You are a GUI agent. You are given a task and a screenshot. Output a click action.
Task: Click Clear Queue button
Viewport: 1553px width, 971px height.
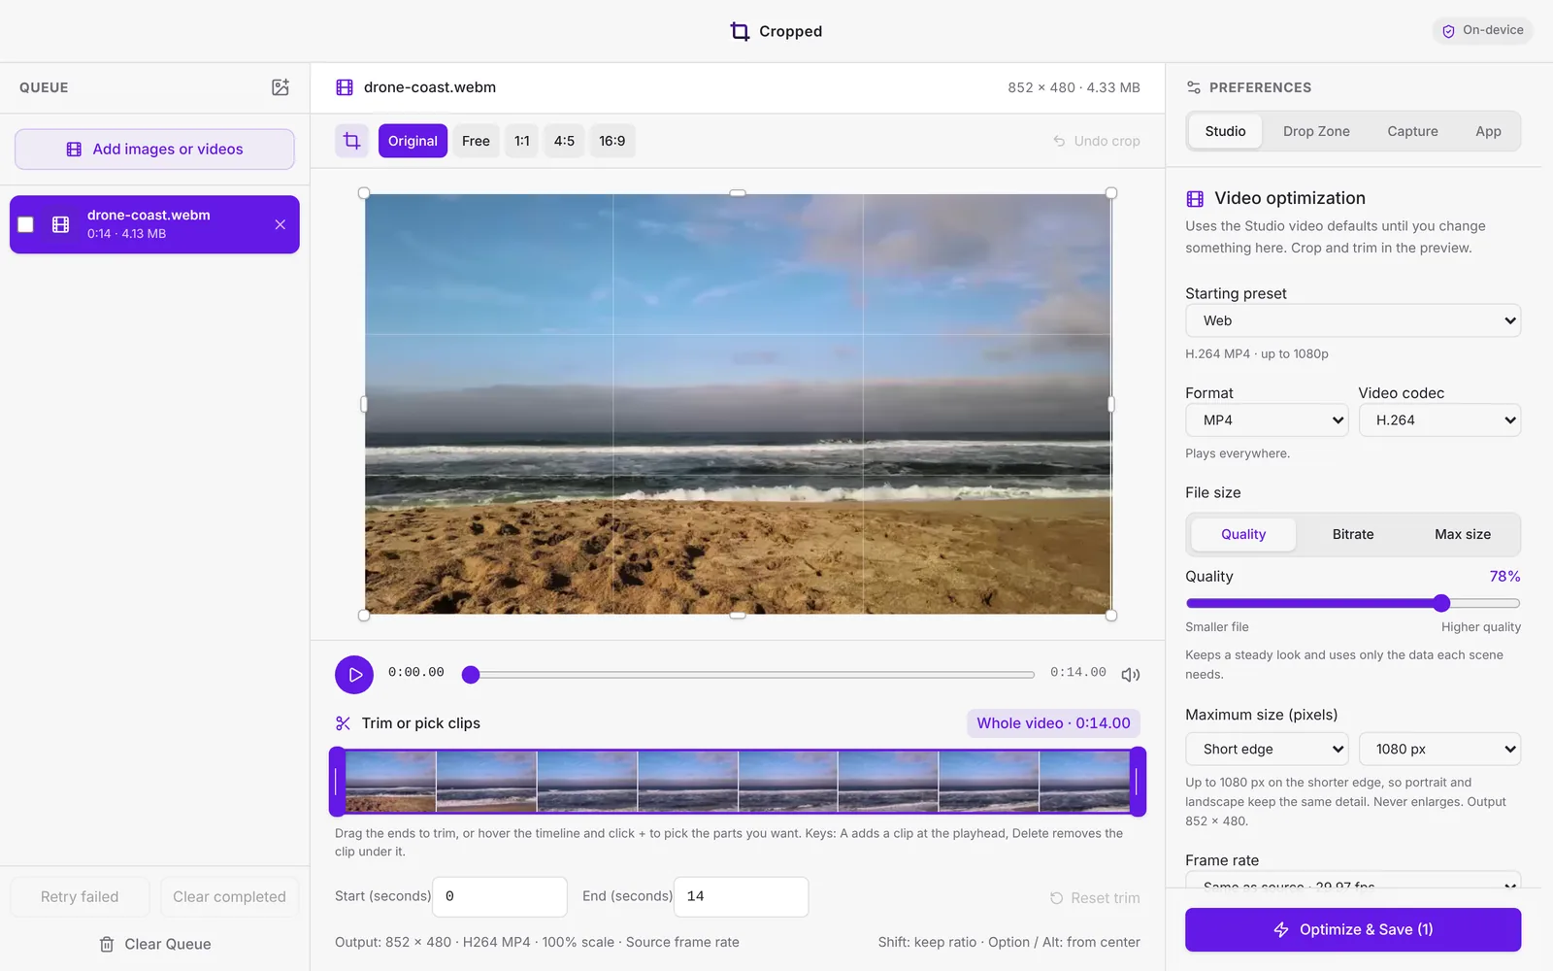pyautogui.click(x=155, y=944)
